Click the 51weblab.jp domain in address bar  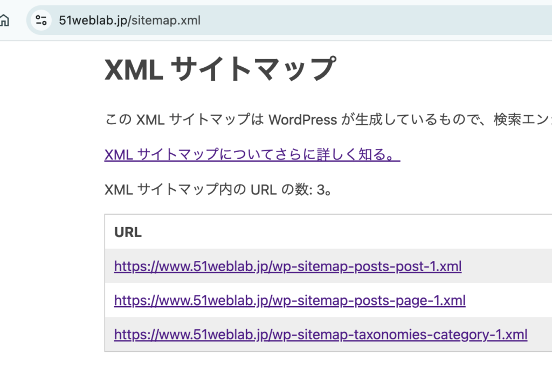click(92, 21)
